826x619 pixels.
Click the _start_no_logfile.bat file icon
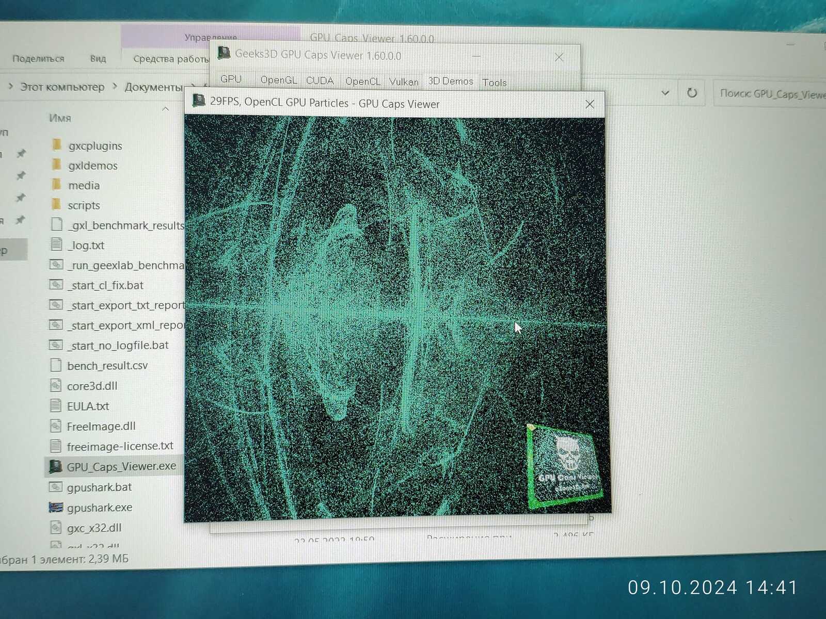56,345
